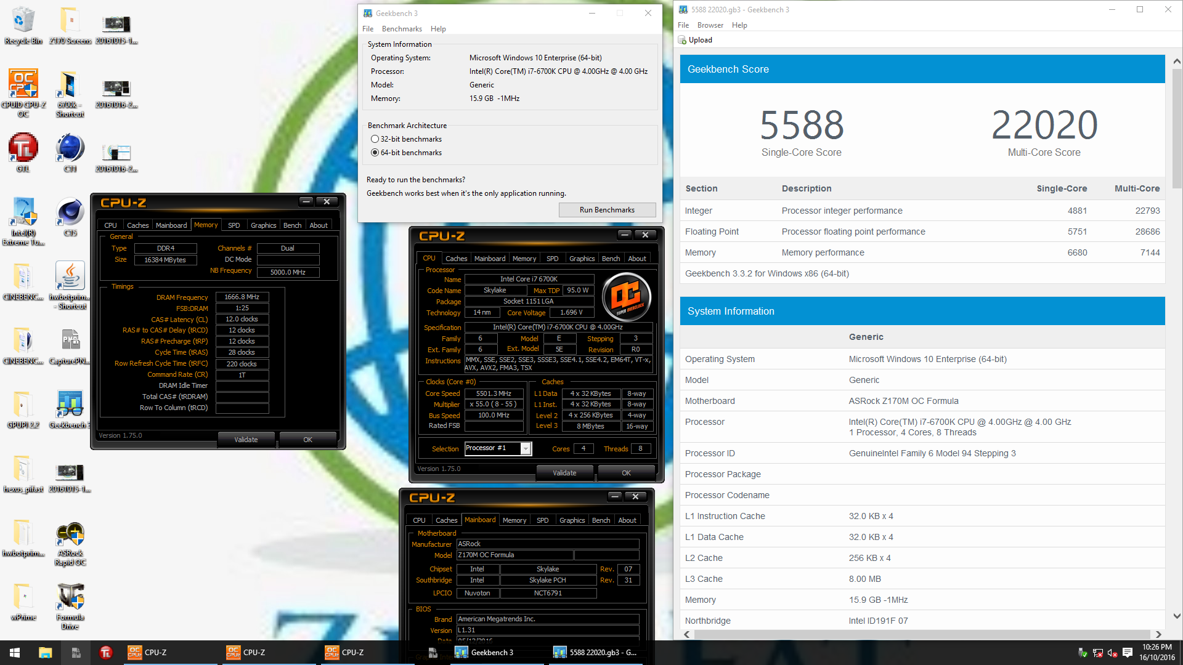Launch the ASRock Rapid OC icon
Screen dimensions: 1183x665
point(70,543)
